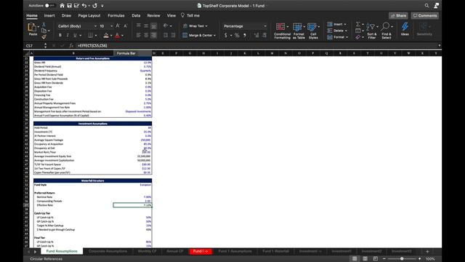This screenshot has height=262, width=465.
Task: Open Format as Table
Action: (299, 31)
